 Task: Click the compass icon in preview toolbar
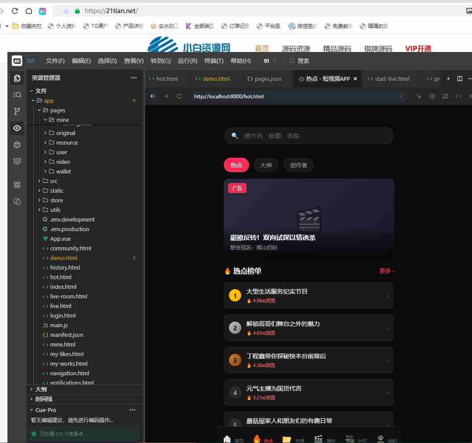coord(432,96)
